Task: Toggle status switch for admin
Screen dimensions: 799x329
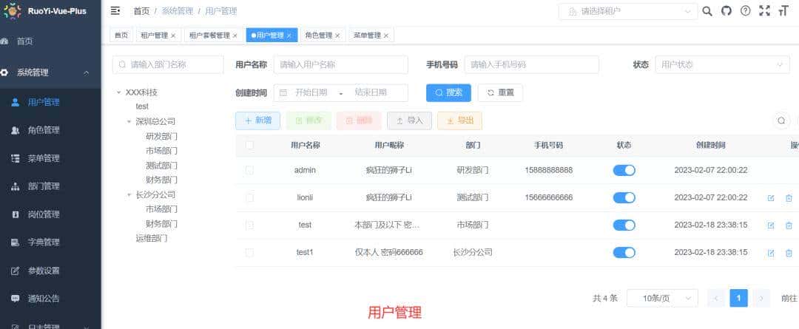Action: (624, 170)
